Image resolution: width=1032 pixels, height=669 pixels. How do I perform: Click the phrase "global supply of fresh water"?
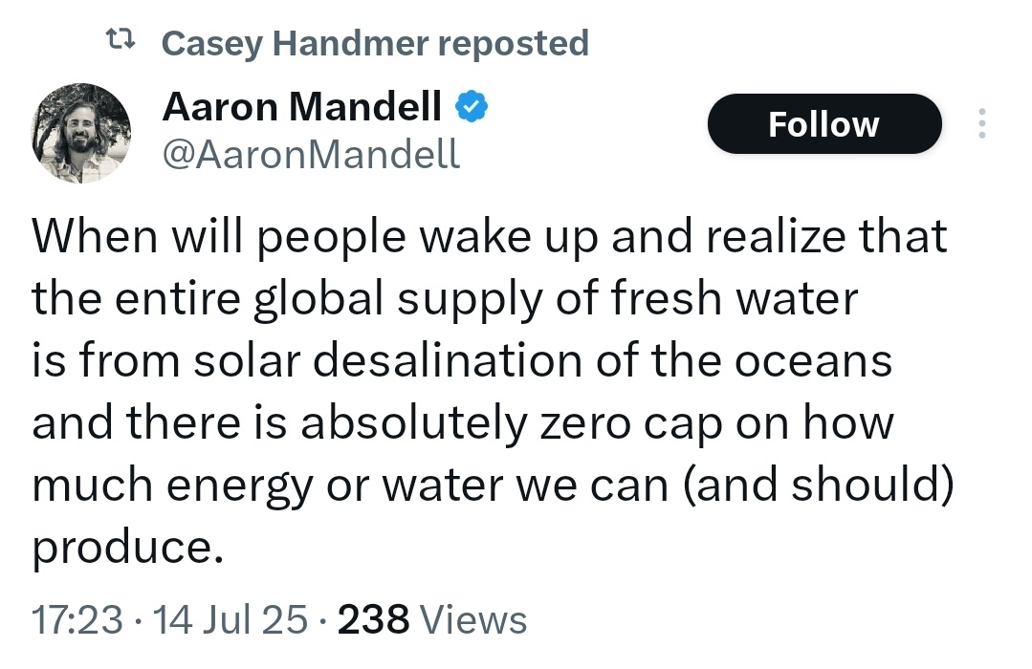point(556,299)
